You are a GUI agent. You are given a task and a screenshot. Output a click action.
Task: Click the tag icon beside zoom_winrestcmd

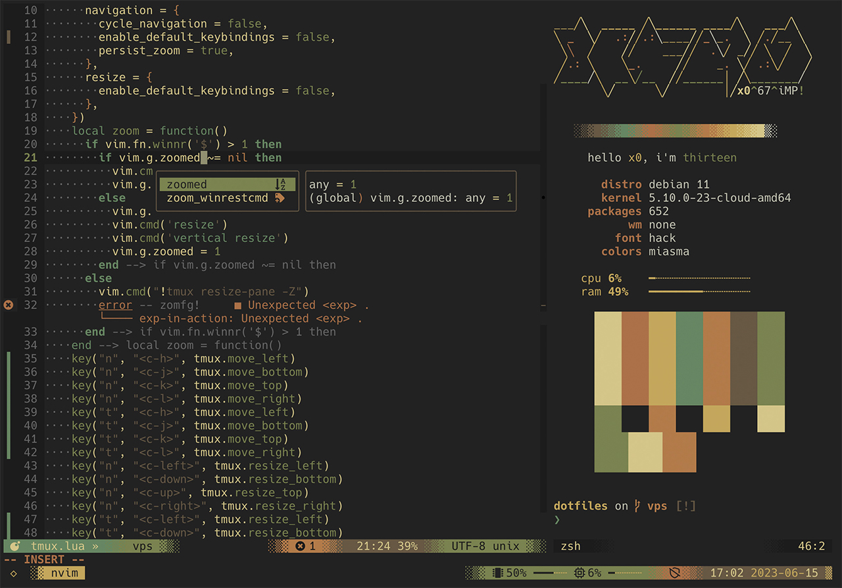tap(280, 198)
